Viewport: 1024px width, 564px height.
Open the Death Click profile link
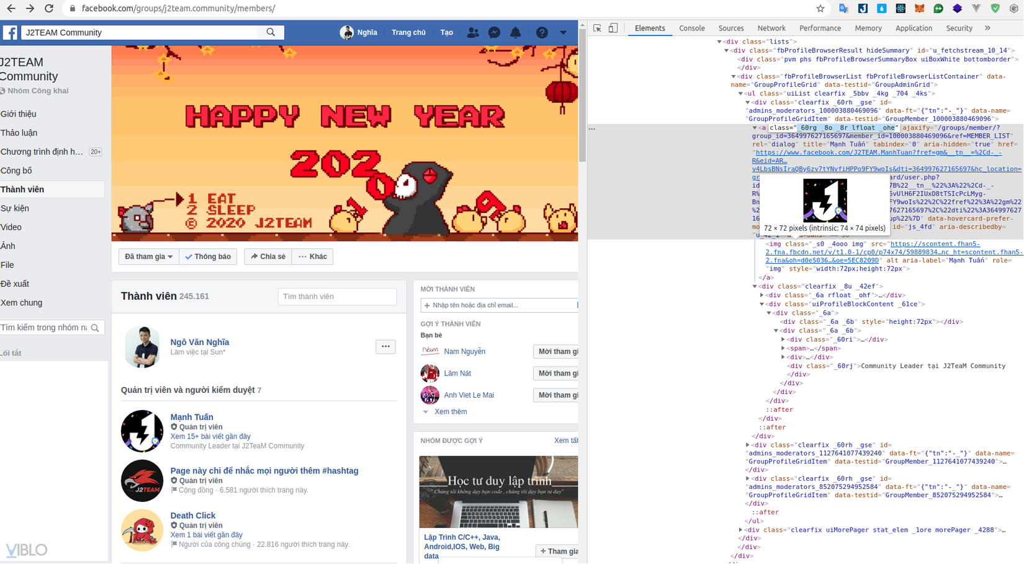point(193,516)
